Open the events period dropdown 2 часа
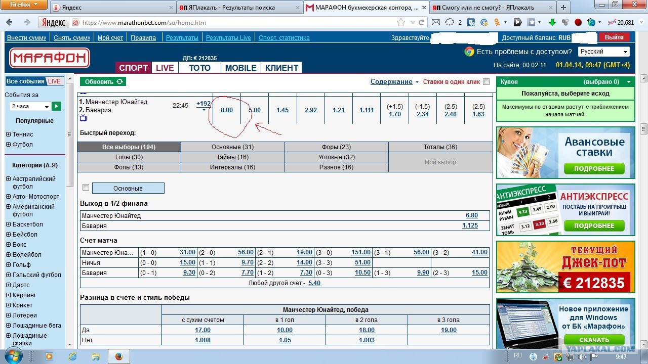Image resolution: width=648 pixels, height=364 pixels. (x=30, y=106)
